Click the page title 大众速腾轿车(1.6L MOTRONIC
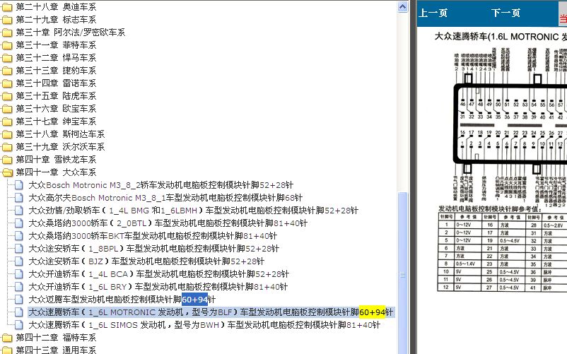 pyautogui.click(x=501, y=37)
